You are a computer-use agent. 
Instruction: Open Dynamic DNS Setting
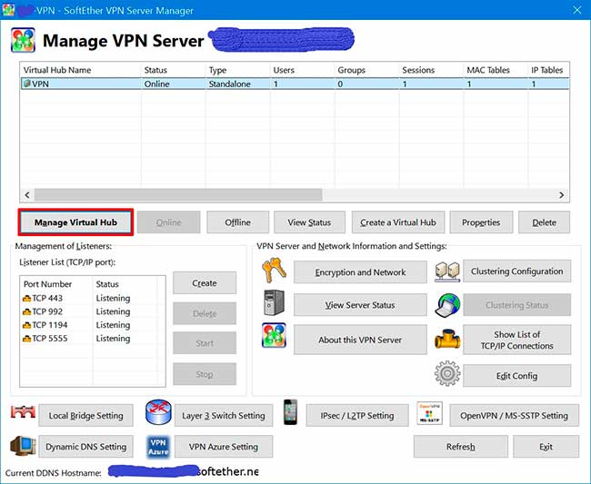[x=86, y=447]
